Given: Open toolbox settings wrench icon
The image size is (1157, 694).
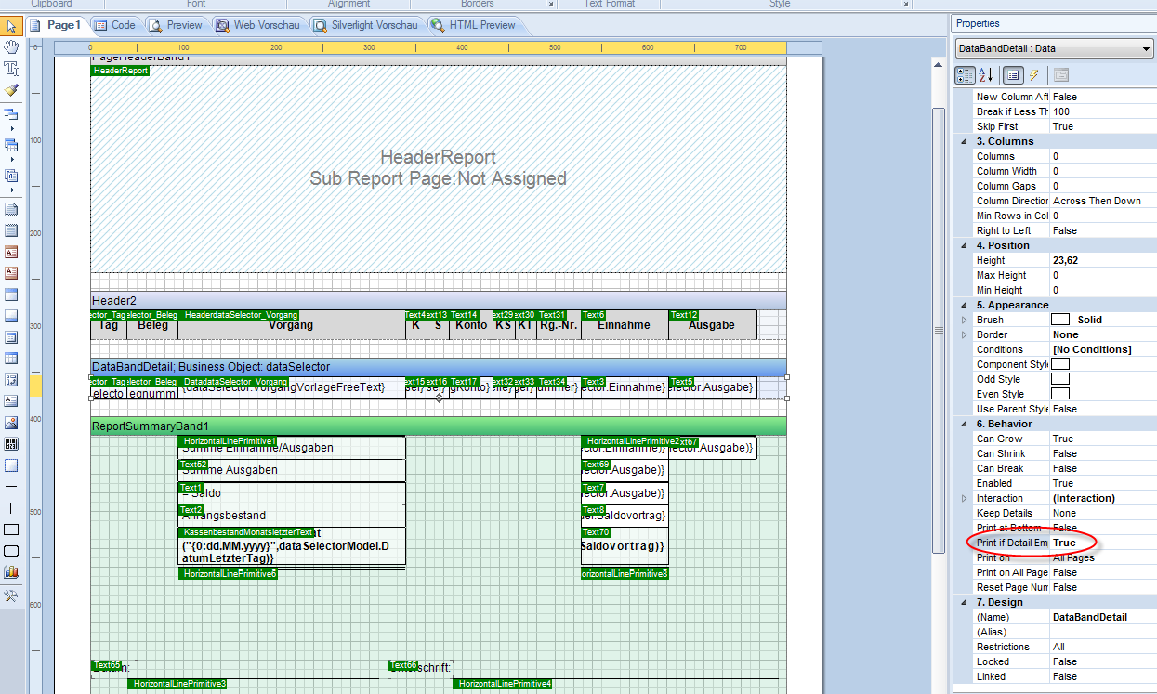Looking at the screenshot, I should pos(11,596).
